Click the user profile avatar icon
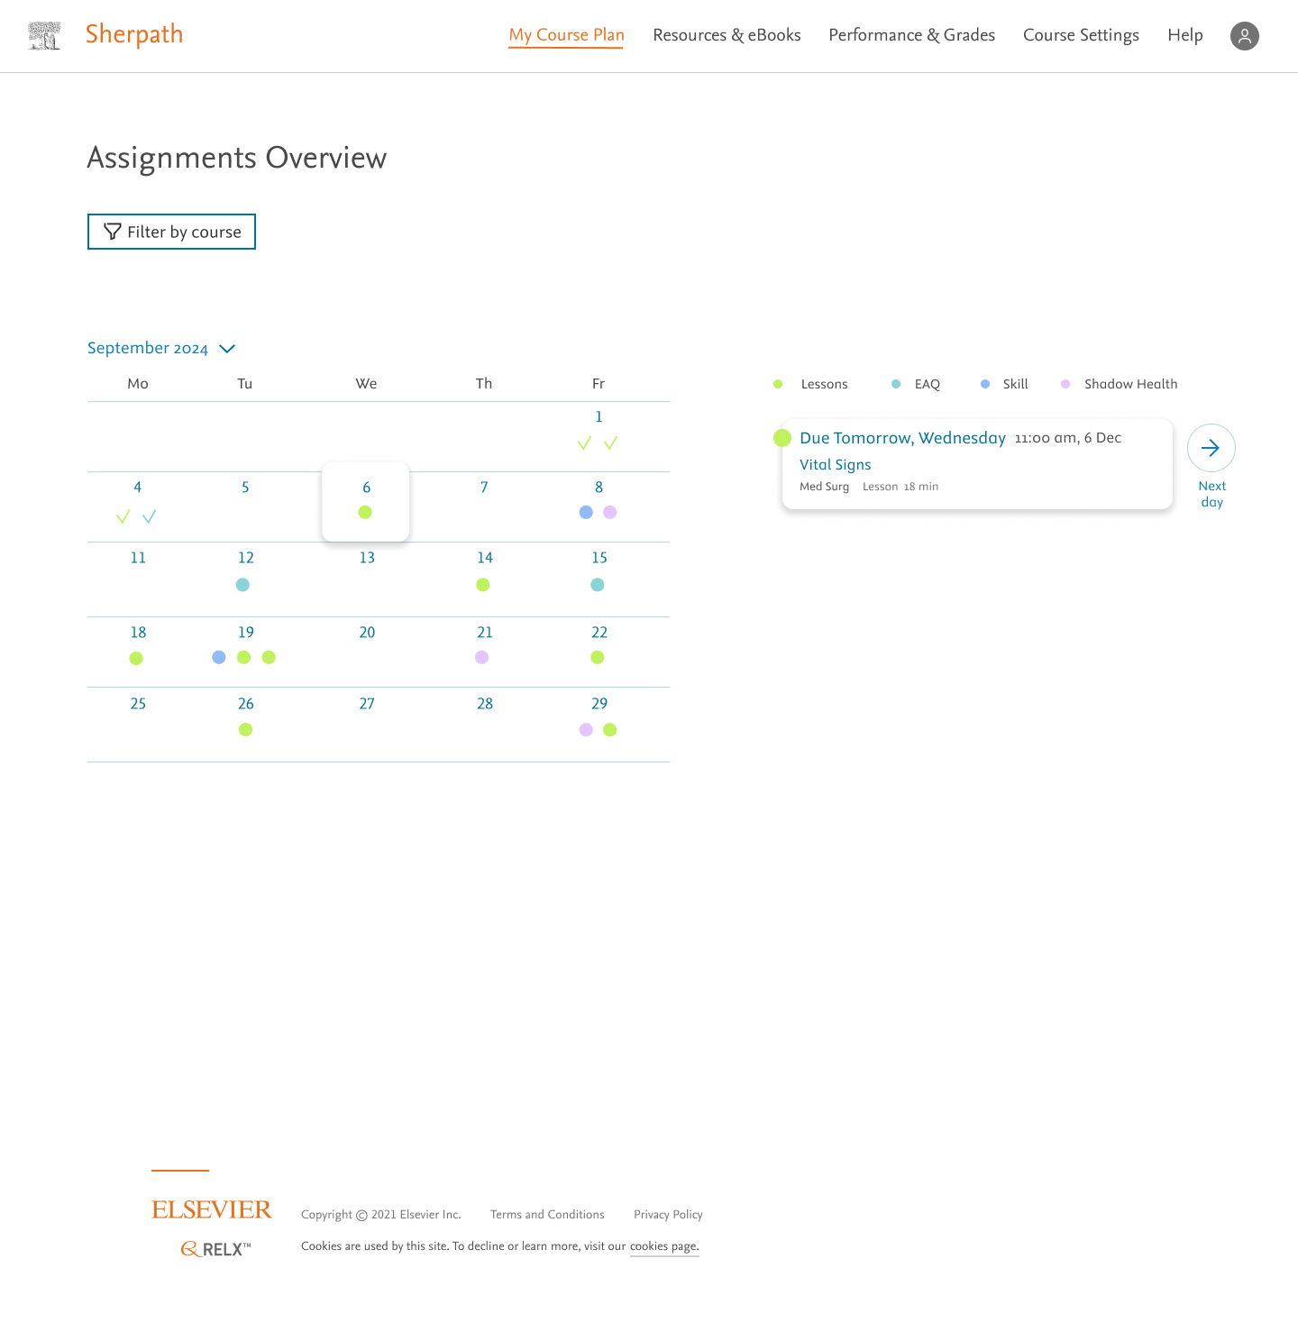The height and width of the screenshot is (1341, 1298). (1244, 36)
